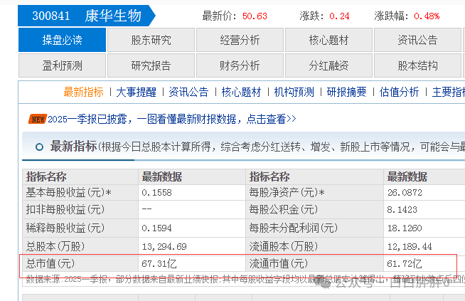Select the 财务分析 tab
The image size is (465, 301).
[x=240, y=65]
